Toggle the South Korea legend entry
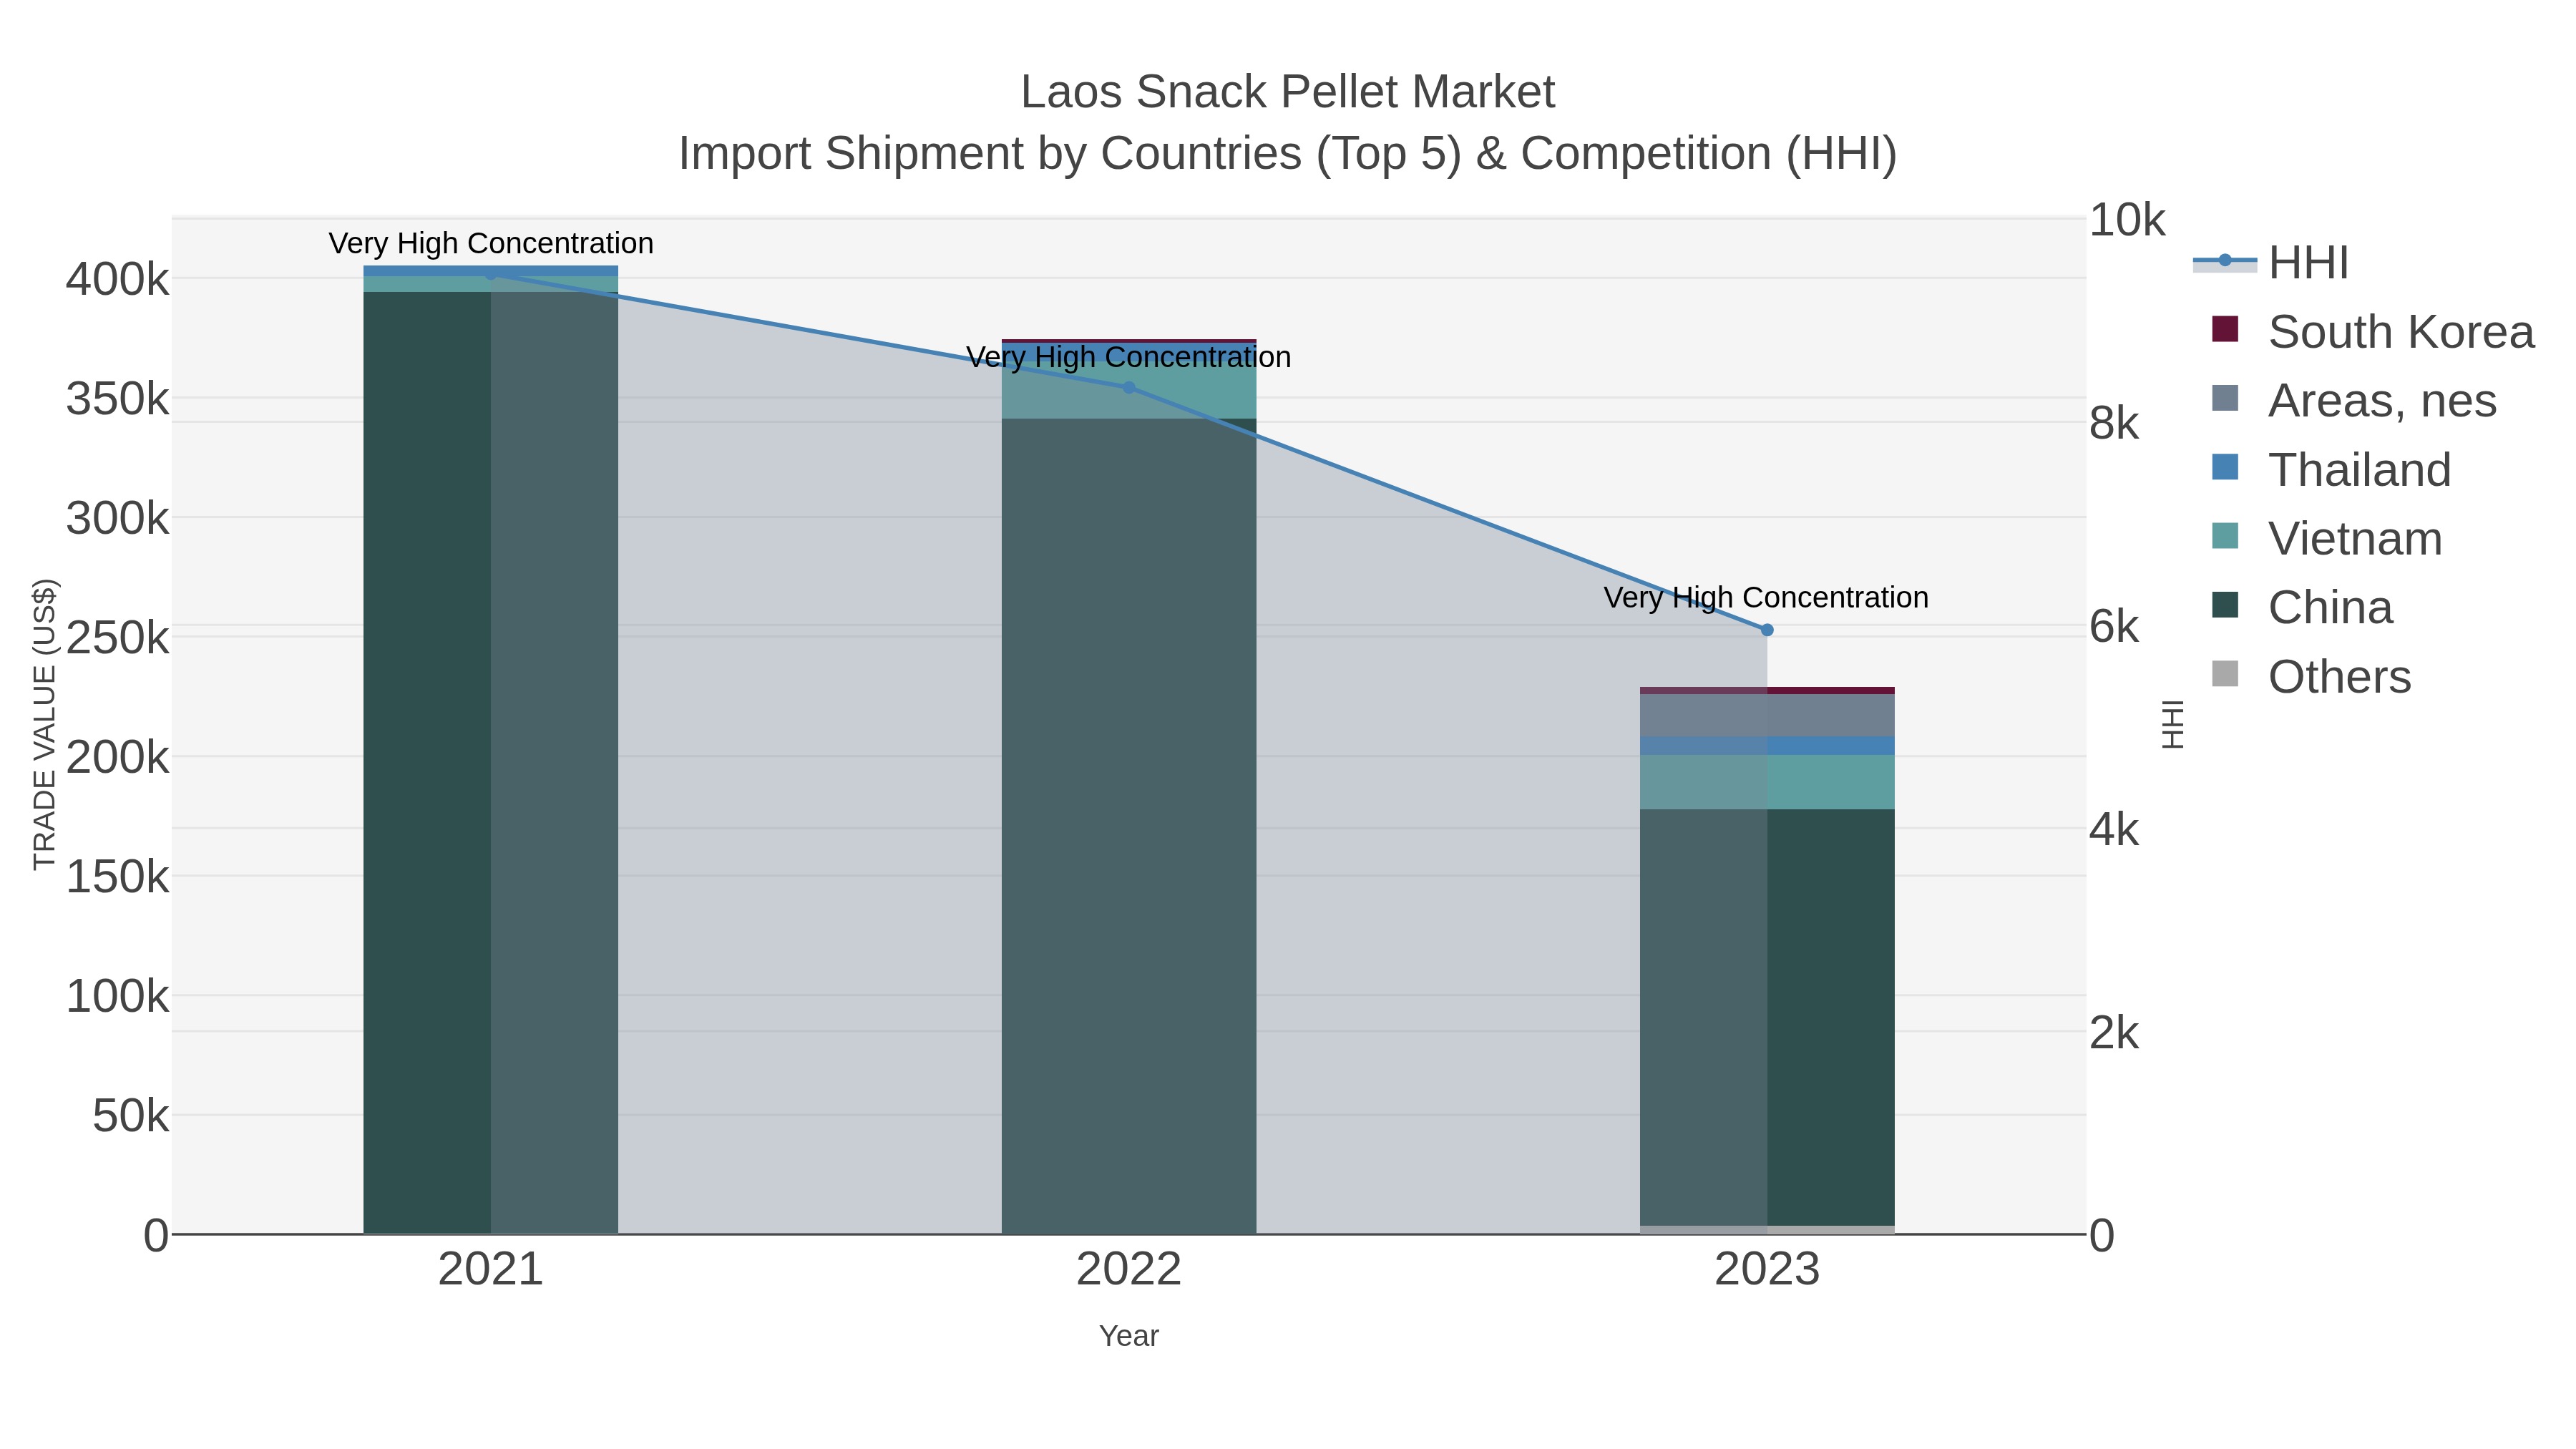This screenshot has height=1449, width=2576. pos(2372,332)
